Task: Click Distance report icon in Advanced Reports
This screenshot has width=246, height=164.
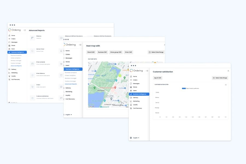Action: pos(33,38)
